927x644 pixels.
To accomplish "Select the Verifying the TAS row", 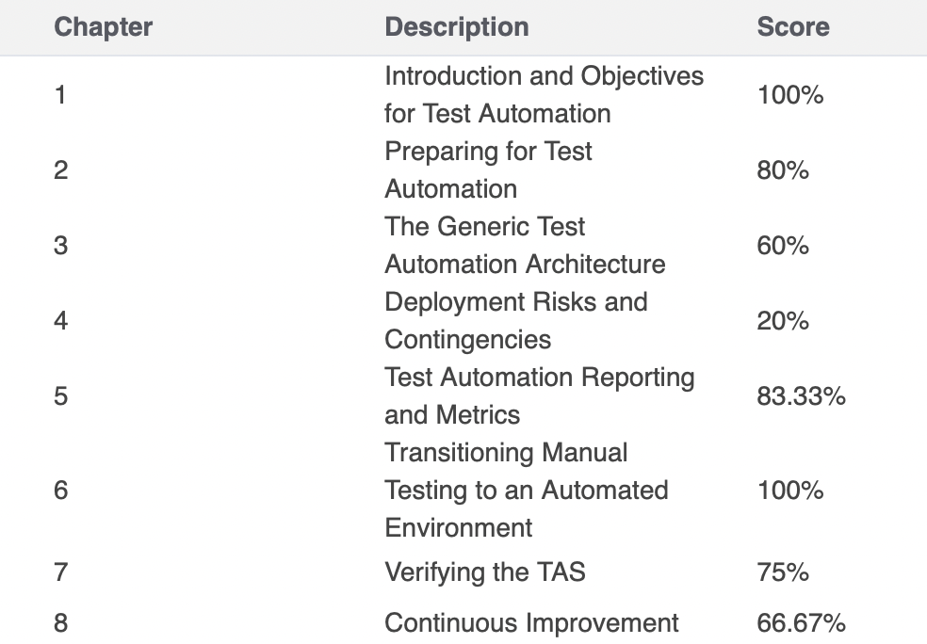I will point(484,572).
